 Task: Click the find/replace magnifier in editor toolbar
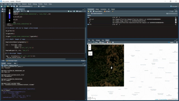22,11
